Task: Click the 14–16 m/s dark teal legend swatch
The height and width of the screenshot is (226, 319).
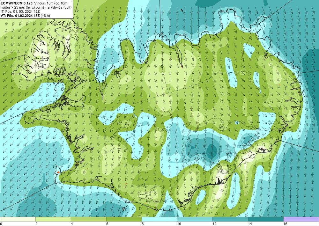Action: click(265, 219)
